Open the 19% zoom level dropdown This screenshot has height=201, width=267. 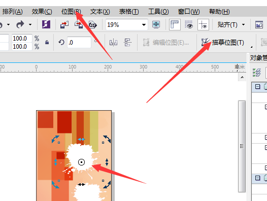pos(144,25)
